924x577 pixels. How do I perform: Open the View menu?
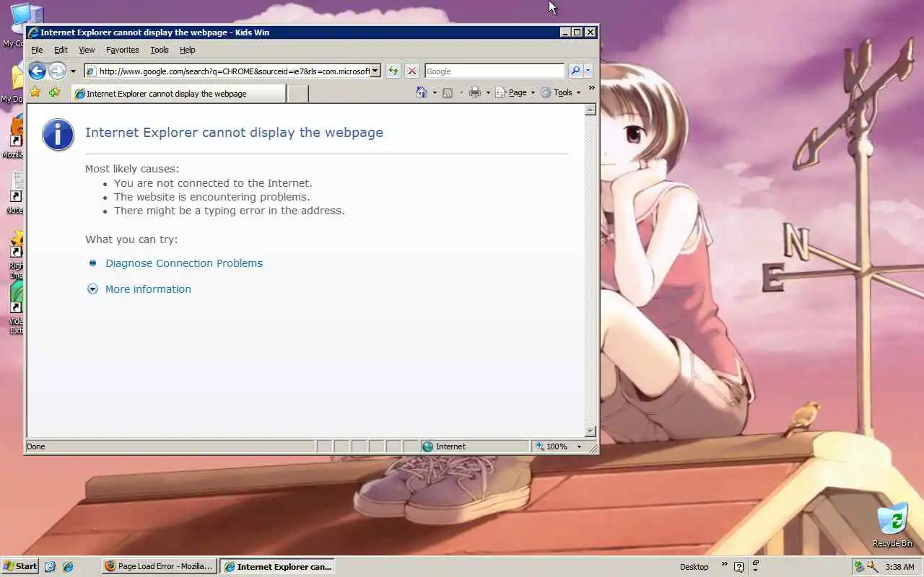click(x=87, y=50)
